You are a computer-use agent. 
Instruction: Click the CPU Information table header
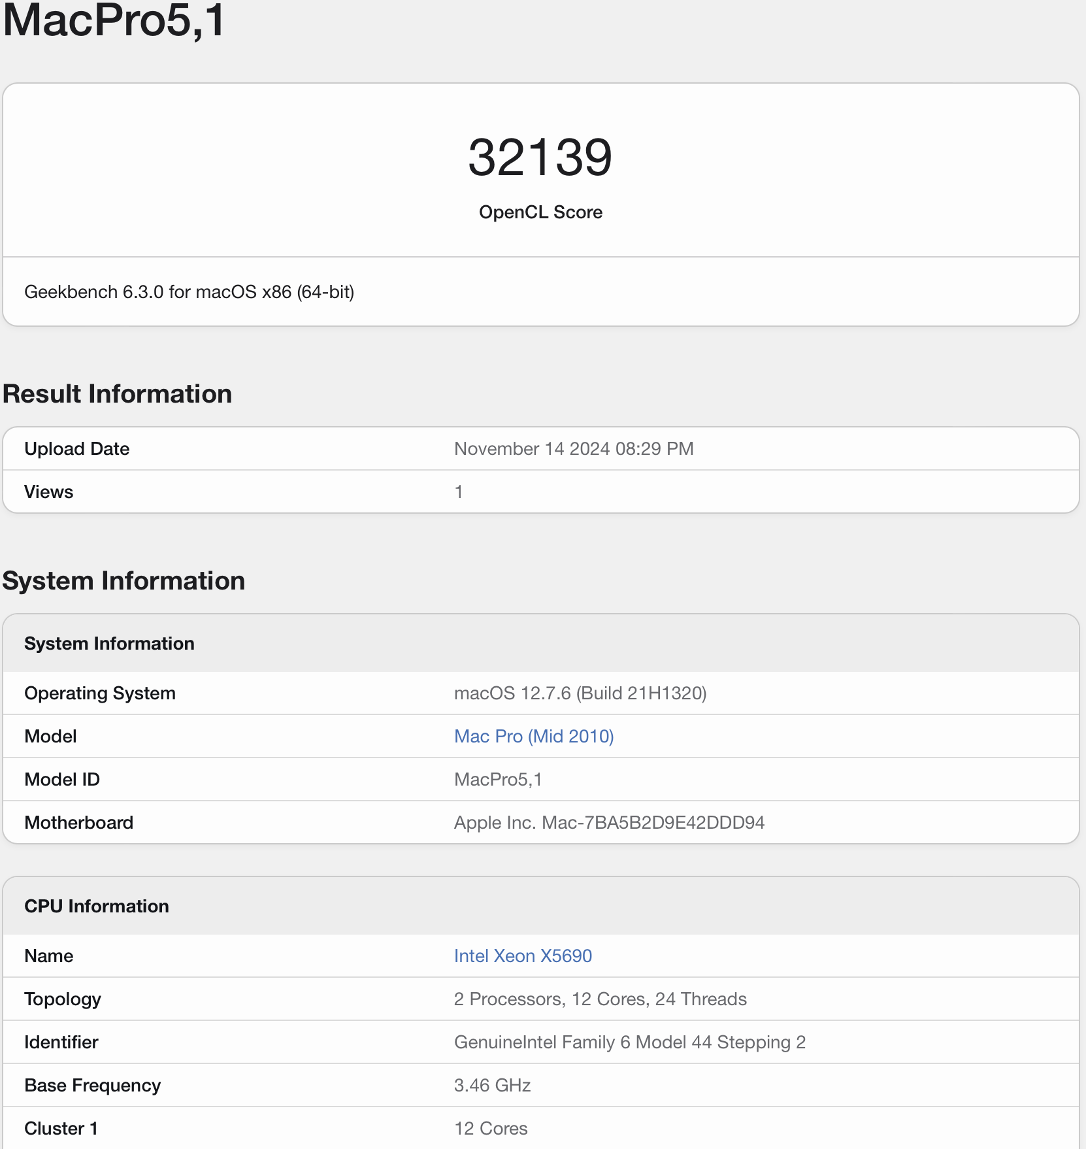[x=97, y=906]
